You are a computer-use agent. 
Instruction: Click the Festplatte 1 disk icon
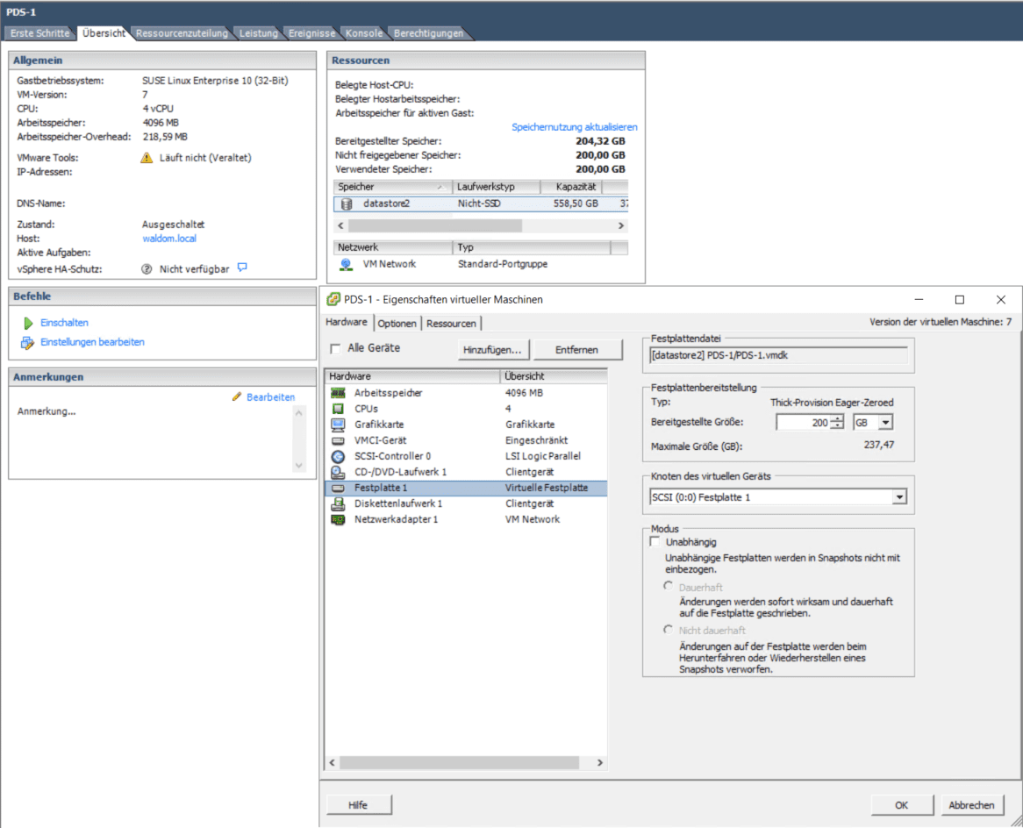click(x=338, y=488)
